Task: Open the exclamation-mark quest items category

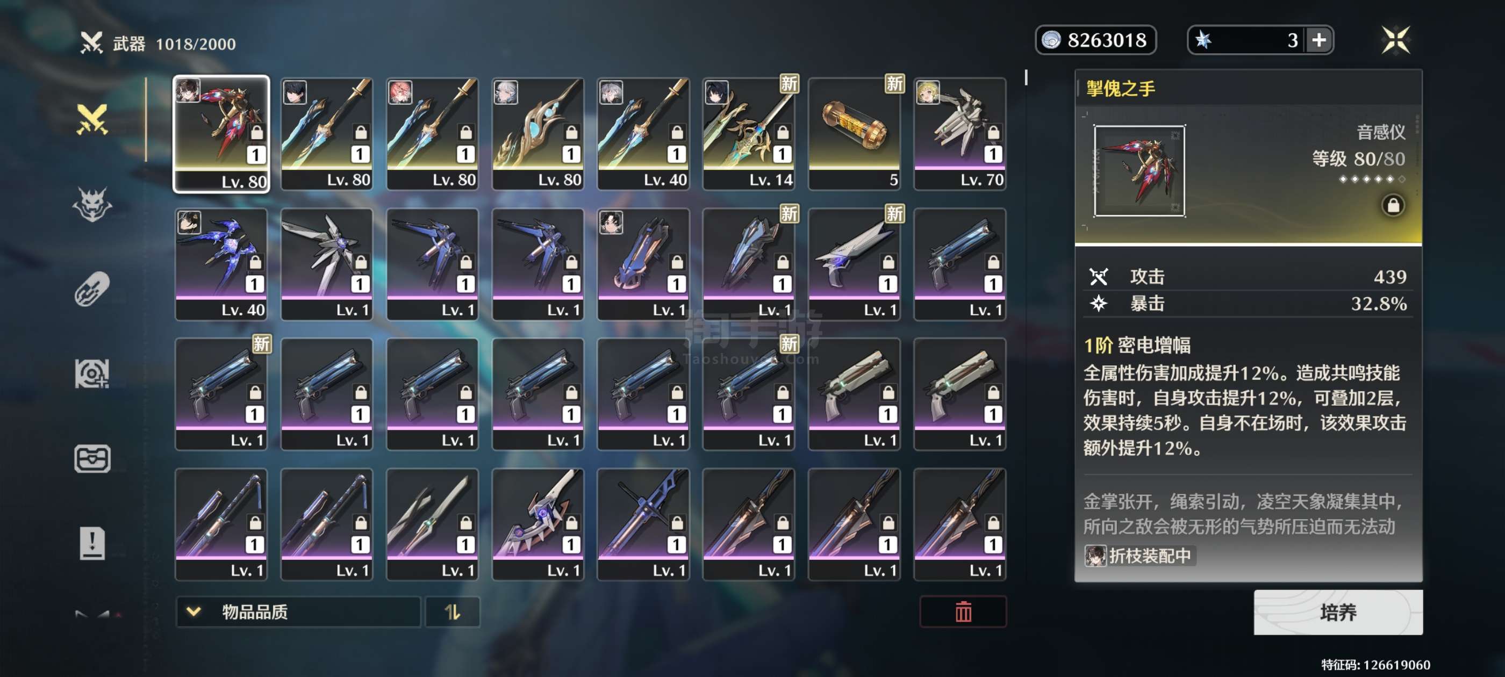Action: (x=92, y=543)
